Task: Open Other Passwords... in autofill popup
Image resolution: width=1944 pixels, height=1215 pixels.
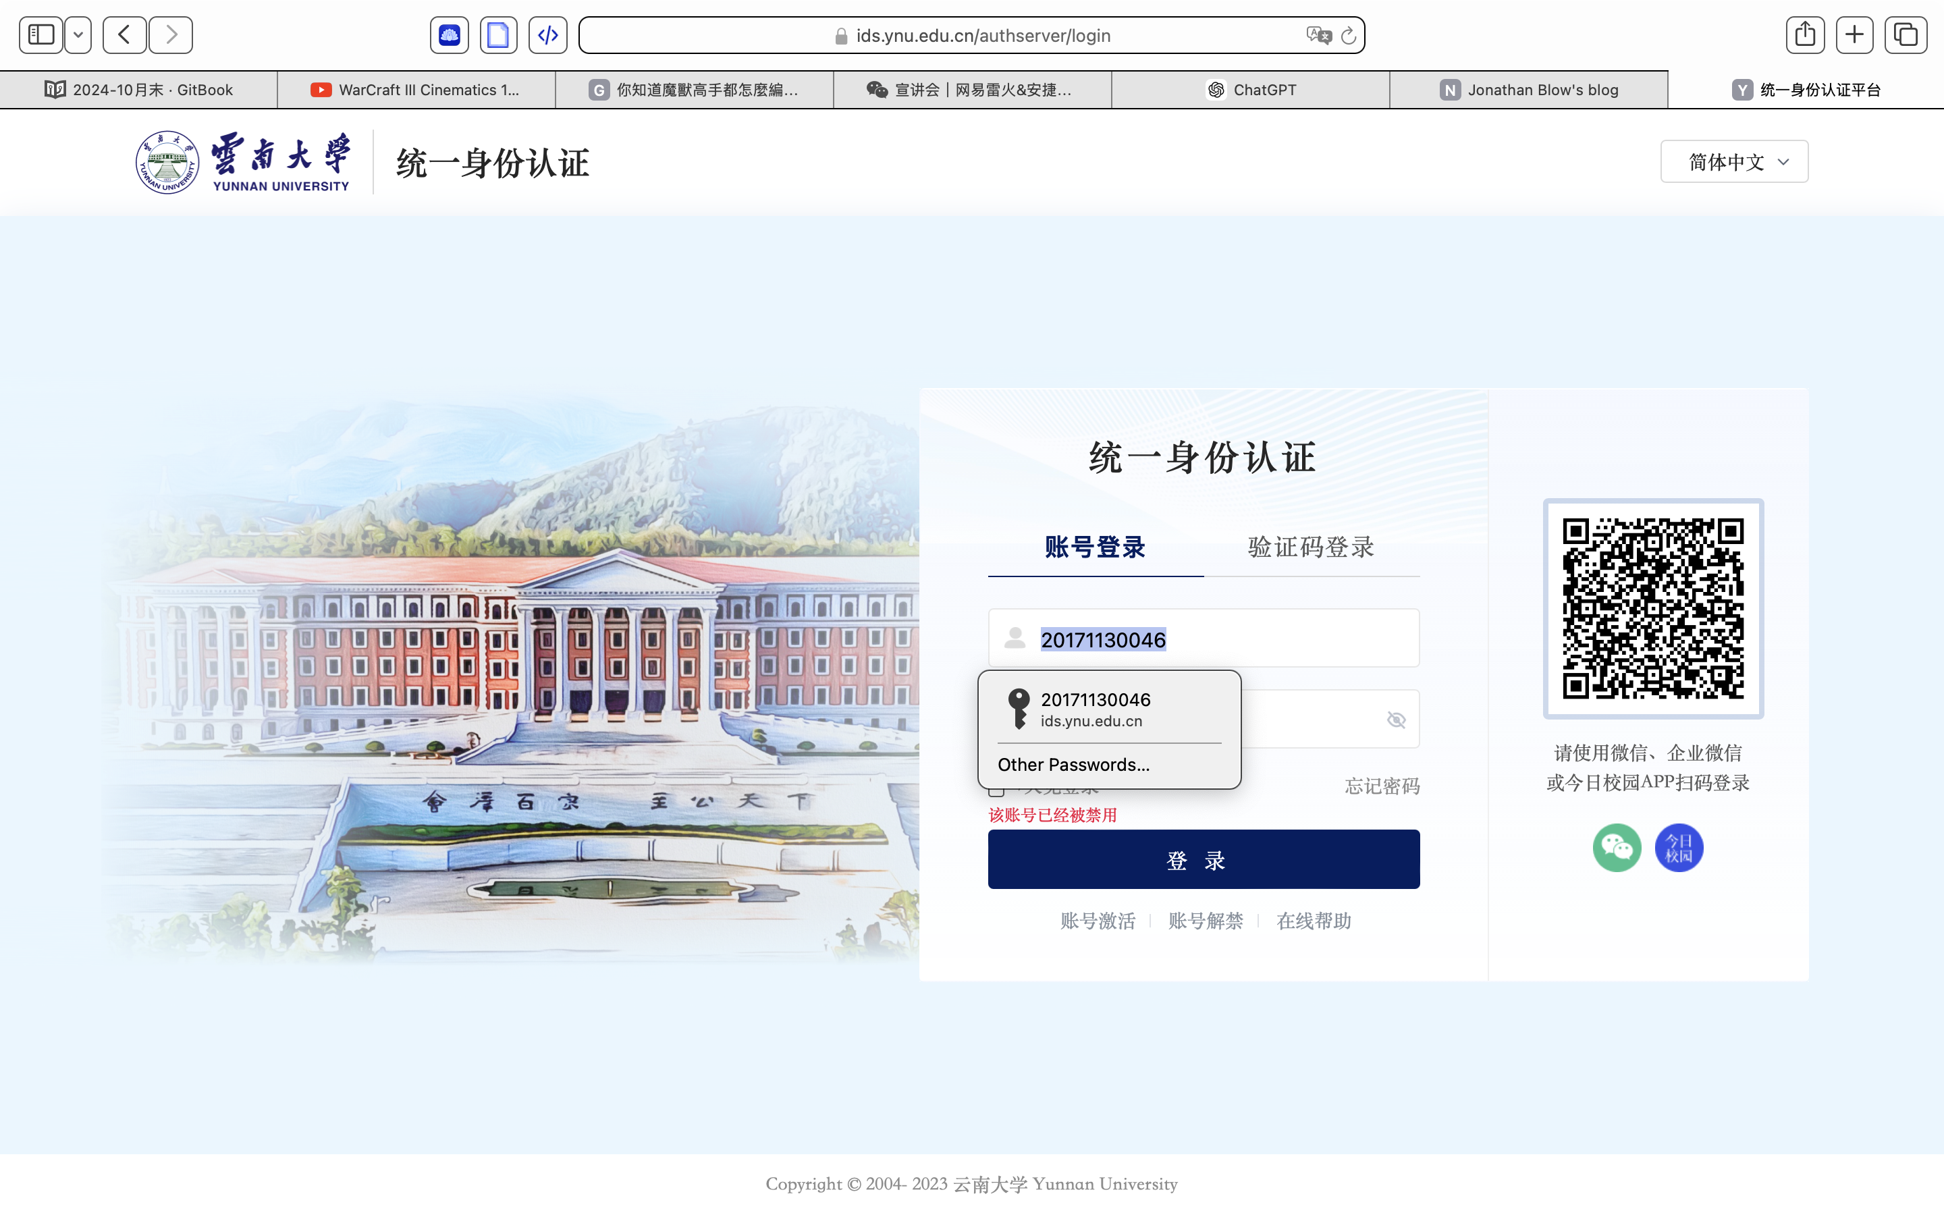Action: pos(1073,764)
